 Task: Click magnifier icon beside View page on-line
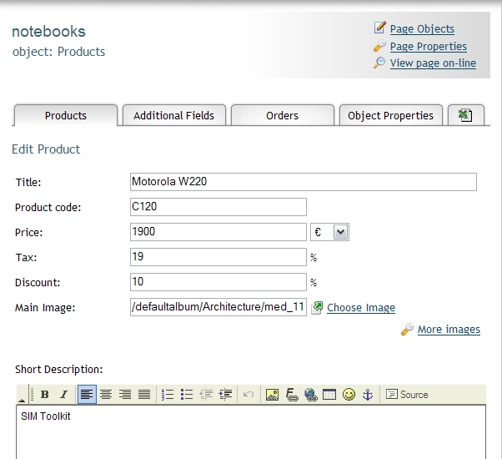pyautogui.click(x=379, y=63)
